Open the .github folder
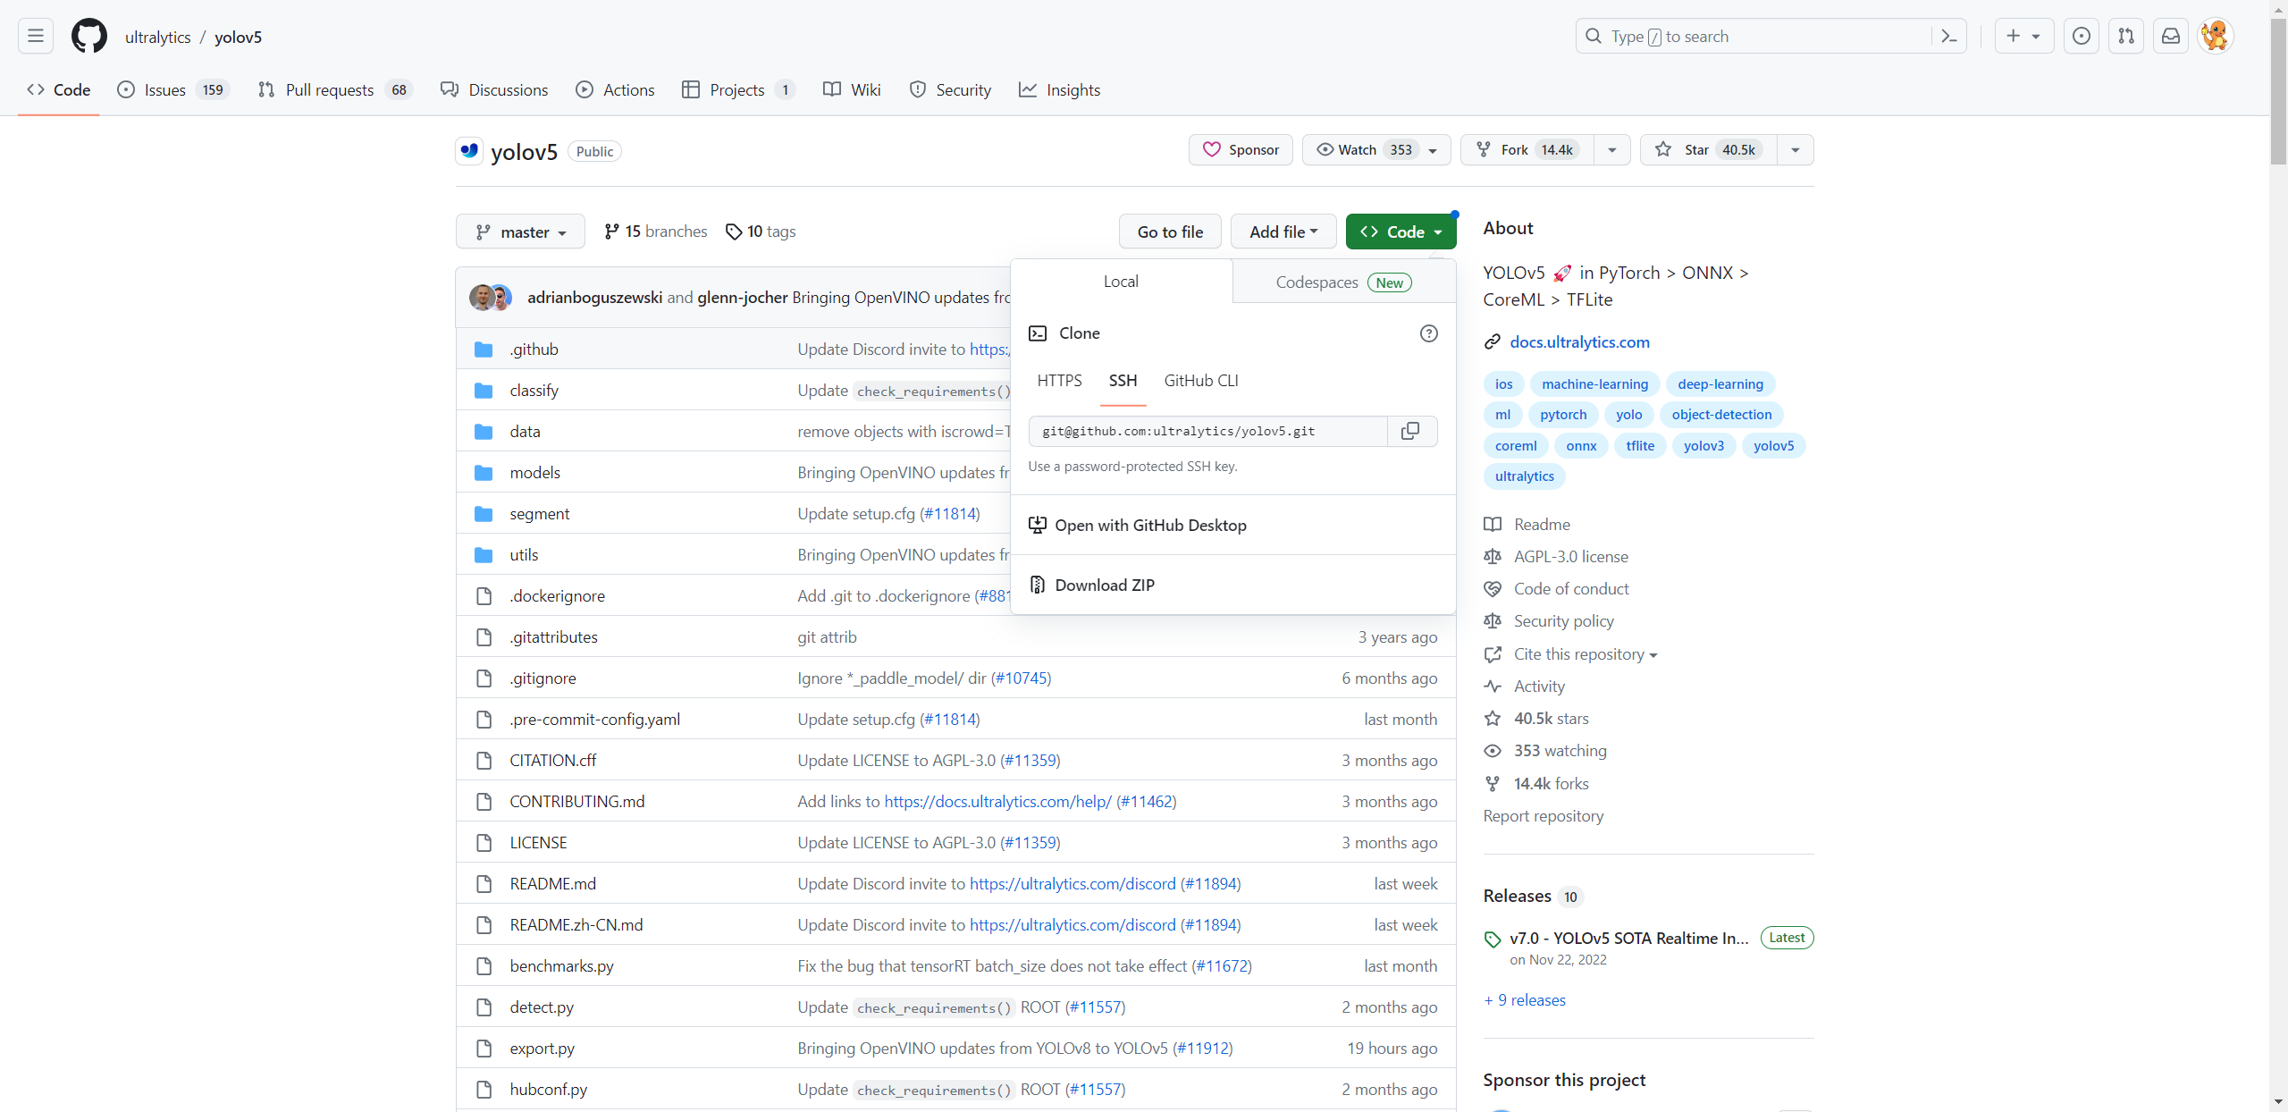Screen dimensions: 2288x1112 click(x=534, y=350)
